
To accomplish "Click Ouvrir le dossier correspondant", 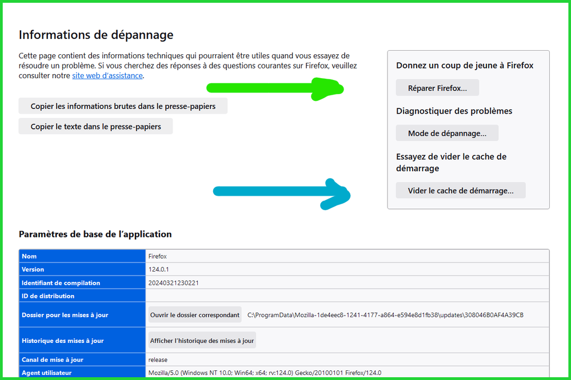I will [x=195, y=315].
